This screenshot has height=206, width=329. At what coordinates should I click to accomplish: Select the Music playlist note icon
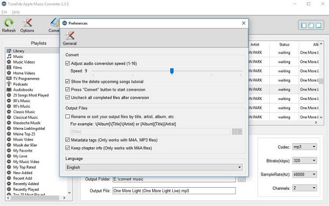coord(9,56)
